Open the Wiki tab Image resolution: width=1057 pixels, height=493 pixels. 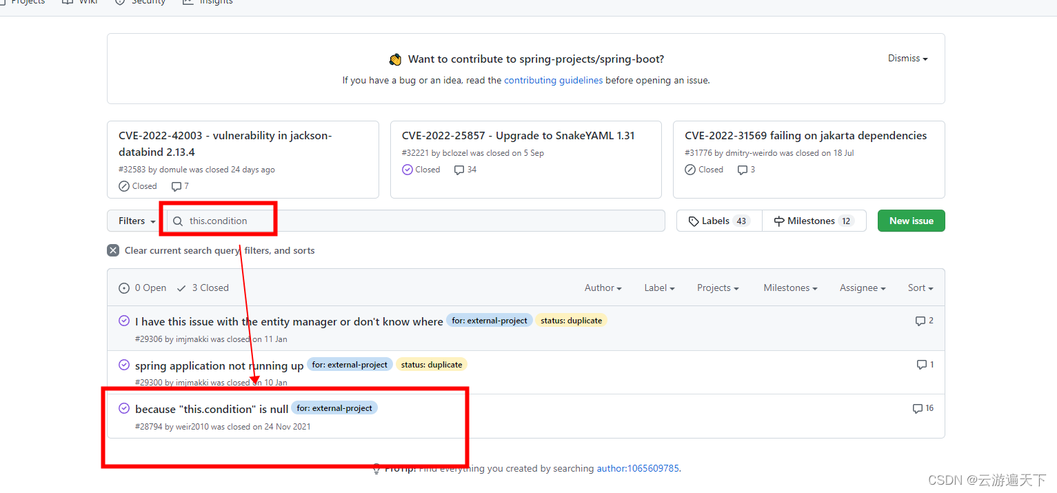pyautogui.click(x=79, y=2)
